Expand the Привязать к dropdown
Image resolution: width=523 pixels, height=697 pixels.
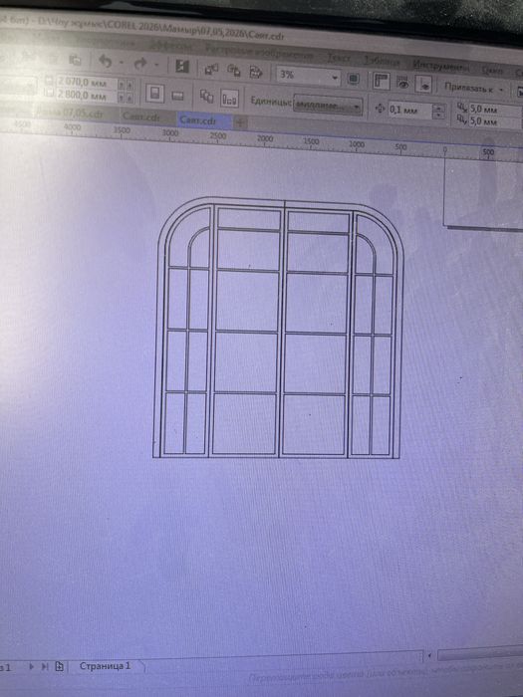(475, 88)
